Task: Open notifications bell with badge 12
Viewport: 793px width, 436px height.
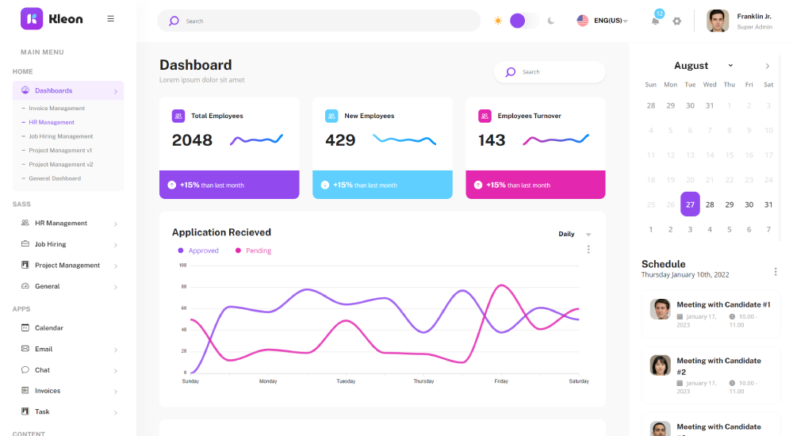Action: coord(656,21)
